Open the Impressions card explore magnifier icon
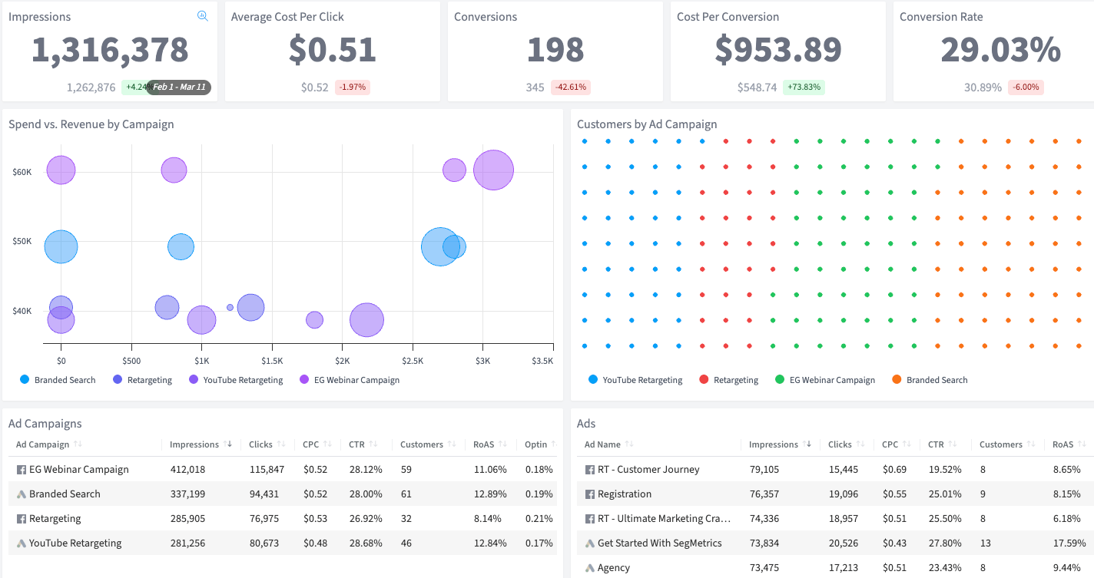 (203, 16)
